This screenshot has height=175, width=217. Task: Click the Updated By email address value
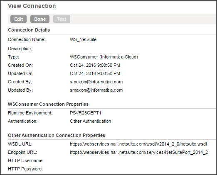tap(96, 90)
